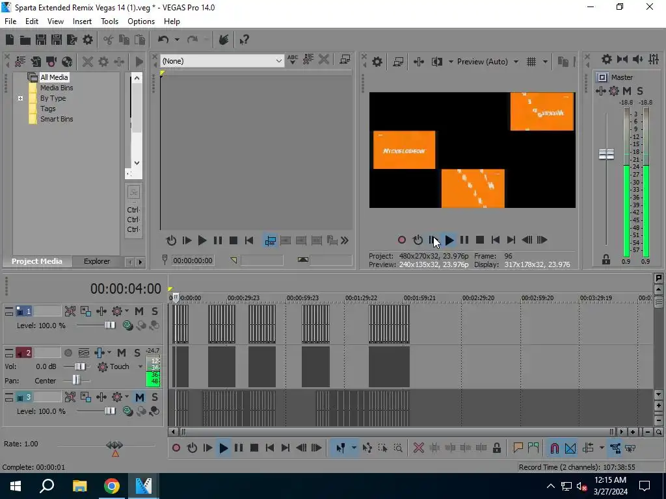The image size is (666, 499).
Task: Open the (None) dropdown in trimmer
Action: click(x=278, y=61)
